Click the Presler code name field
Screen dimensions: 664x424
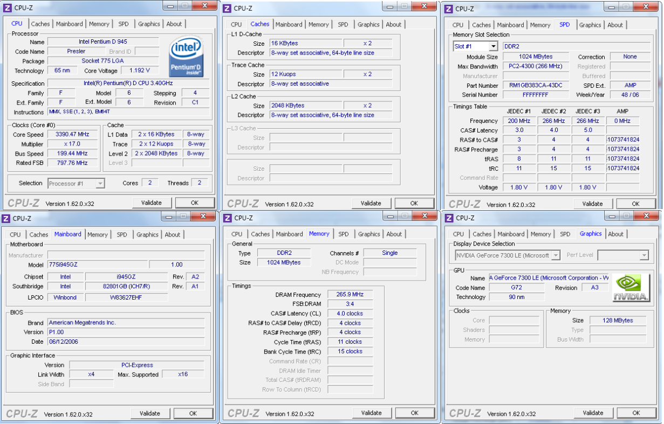click(x=76, y=51)
